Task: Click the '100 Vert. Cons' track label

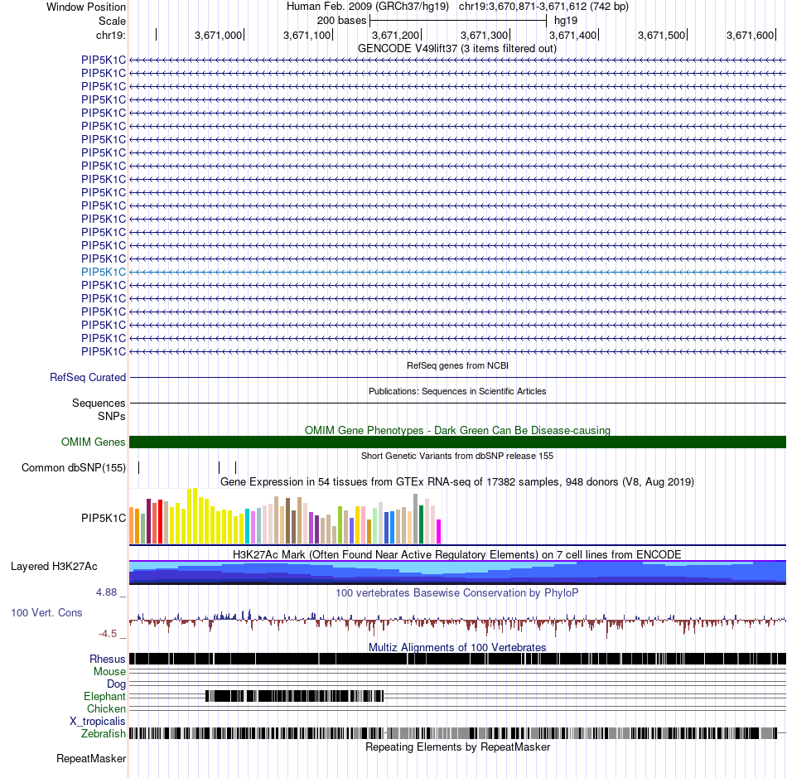Action: [46, 613]
